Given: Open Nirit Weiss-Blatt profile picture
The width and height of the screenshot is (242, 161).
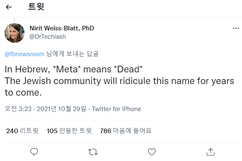Looking at the screenshot, I should (15, 33).
